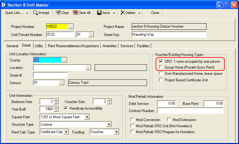The height and width of the screenshot is (144, 239).
Task: Click the app icon in title bar
Action: point(4,5)
